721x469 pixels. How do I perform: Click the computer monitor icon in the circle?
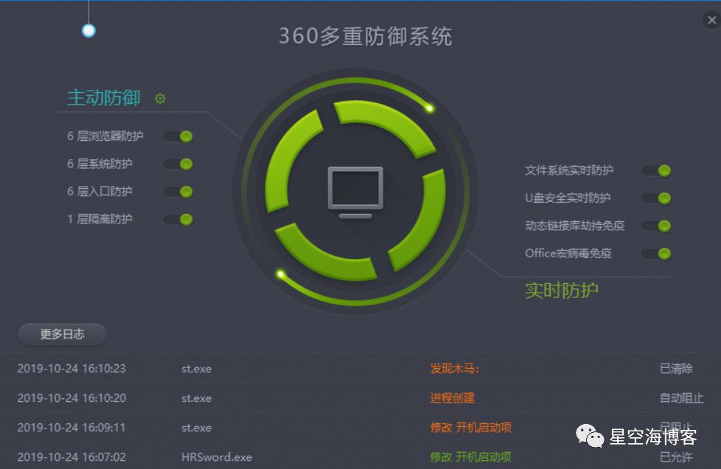click(355, 192)
